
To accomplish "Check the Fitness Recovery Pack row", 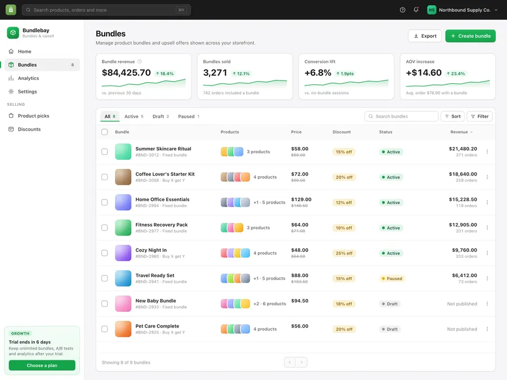I will [104, 228].
